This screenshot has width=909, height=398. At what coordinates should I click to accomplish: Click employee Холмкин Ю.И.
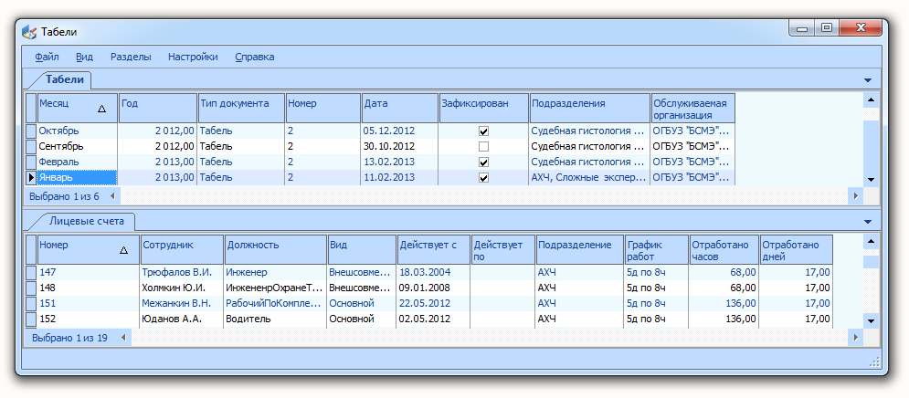coord(183,288)
